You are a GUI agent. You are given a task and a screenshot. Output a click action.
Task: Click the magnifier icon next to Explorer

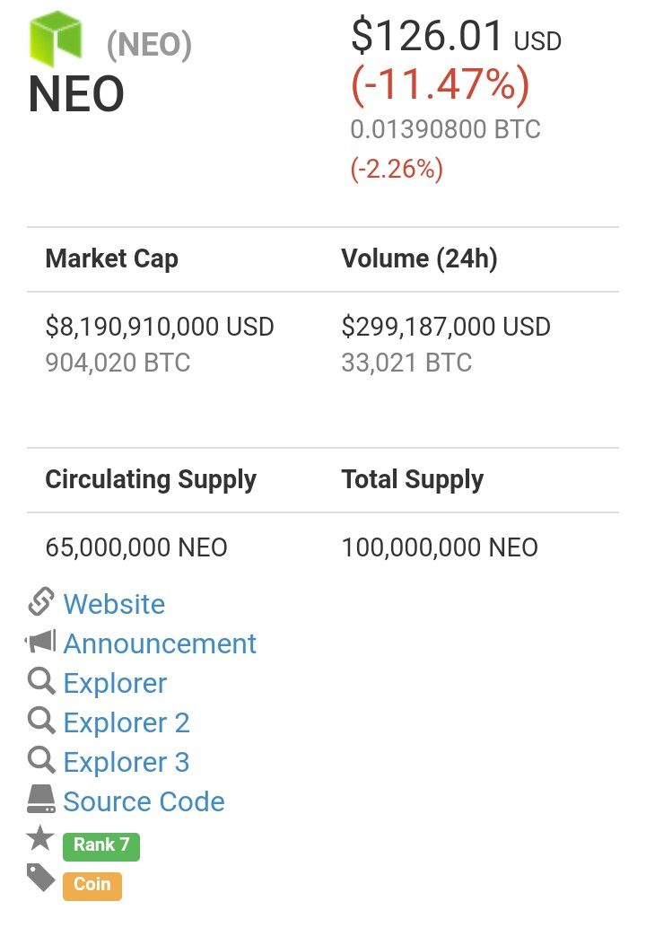click(x=41, y=681)
